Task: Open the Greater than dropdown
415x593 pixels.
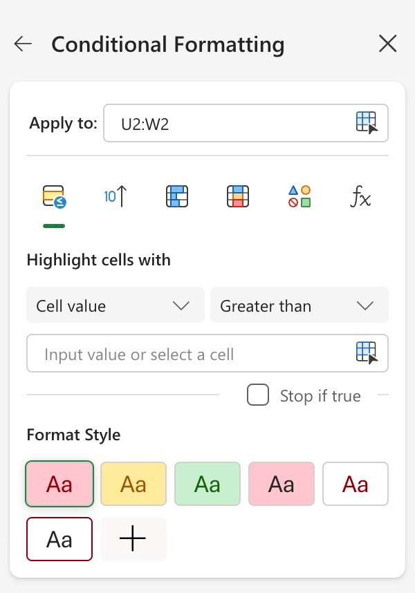Action: [x=299, y=305]
